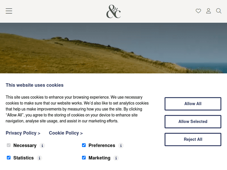
Task: Uncheck the Statistics cookies checkbox
Action: pyautogui.click(x=9, y=158)
